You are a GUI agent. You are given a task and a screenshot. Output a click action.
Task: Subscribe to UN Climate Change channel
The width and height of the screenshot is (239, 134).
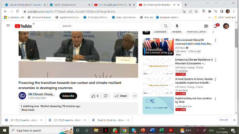tap(68, 96)
